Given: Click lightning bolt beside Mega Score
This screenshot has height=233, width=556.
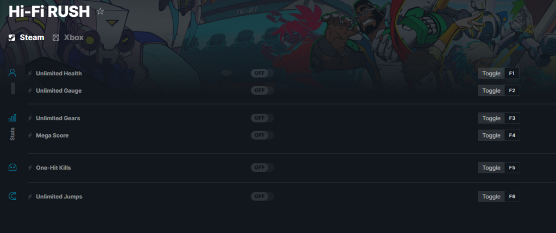Looking at the screenshot, I should coord(30,135).
